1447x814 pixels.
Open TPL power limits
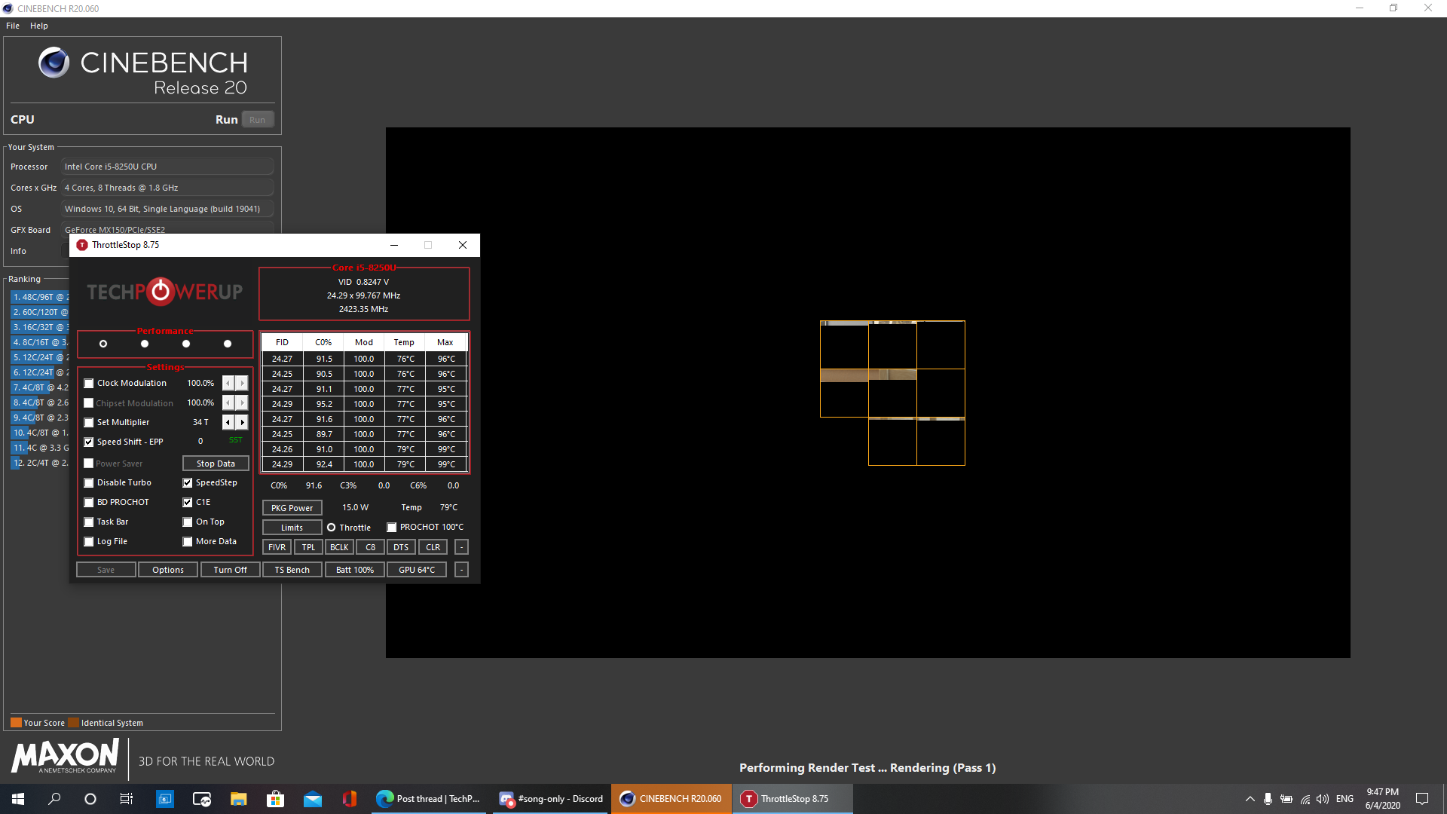click(308, 547)
